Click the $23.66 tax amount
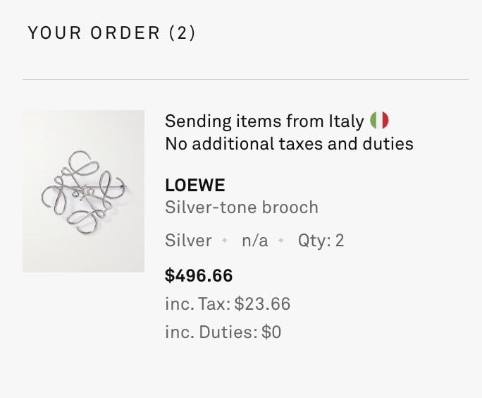 click(262, 304)
